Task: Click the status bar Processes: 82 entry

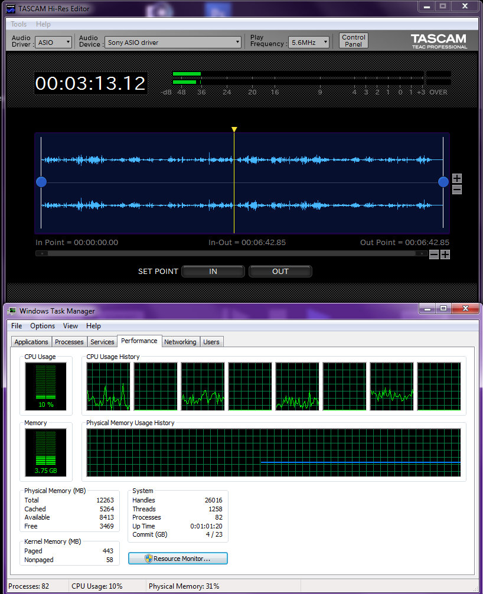Action: pos(29,586)
